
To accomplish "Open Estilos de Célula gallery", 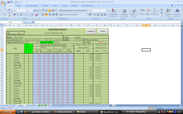I will point(134,13).
